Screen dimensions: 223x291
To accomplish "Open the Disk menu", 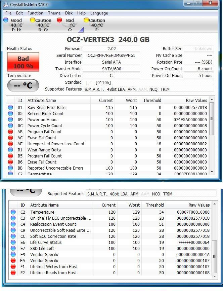I will 69,13.
